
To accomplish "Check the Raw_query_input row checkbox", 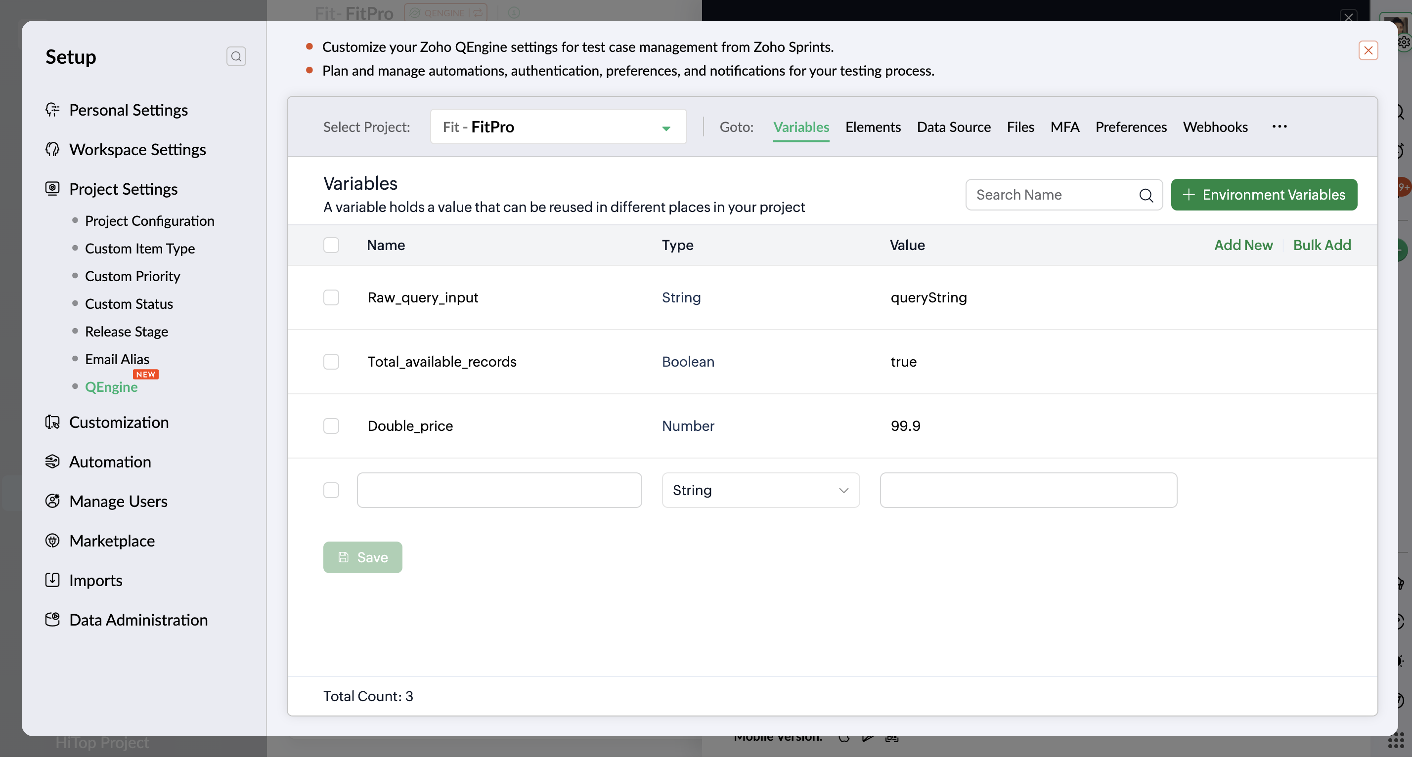I will coord(331,297).
